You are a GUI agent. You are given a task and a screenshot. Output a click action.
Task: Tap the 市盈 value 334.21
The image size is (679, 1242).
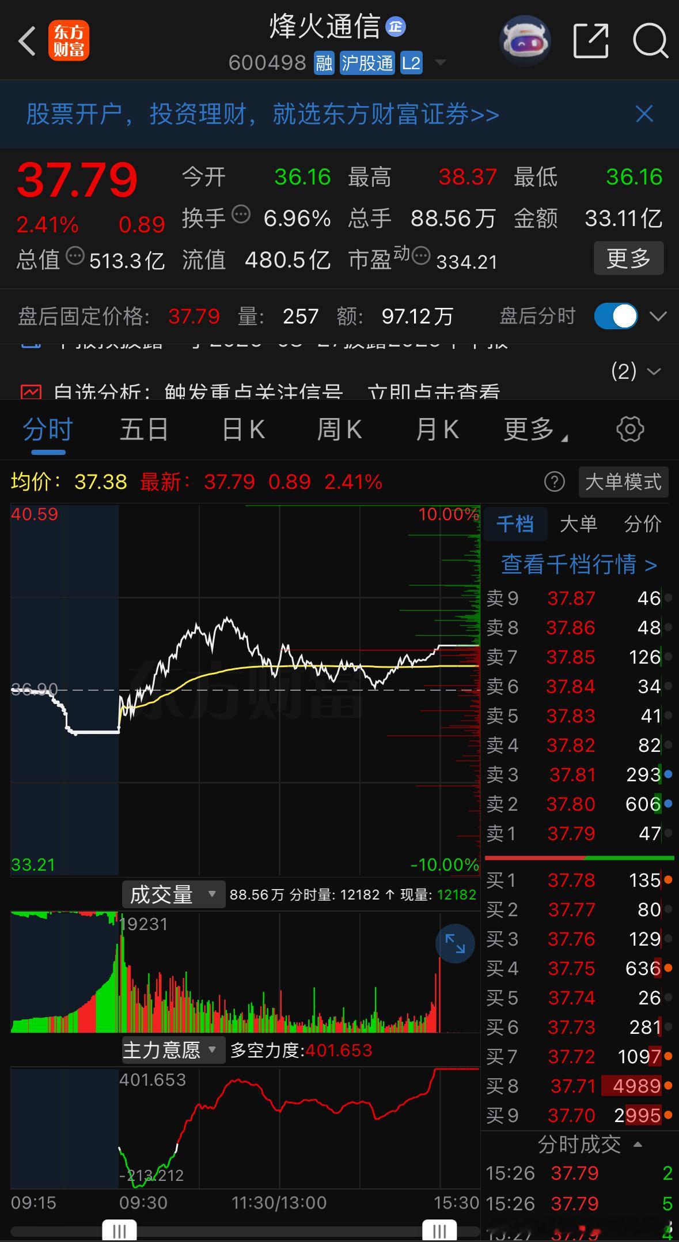click(x=466, y=262)
